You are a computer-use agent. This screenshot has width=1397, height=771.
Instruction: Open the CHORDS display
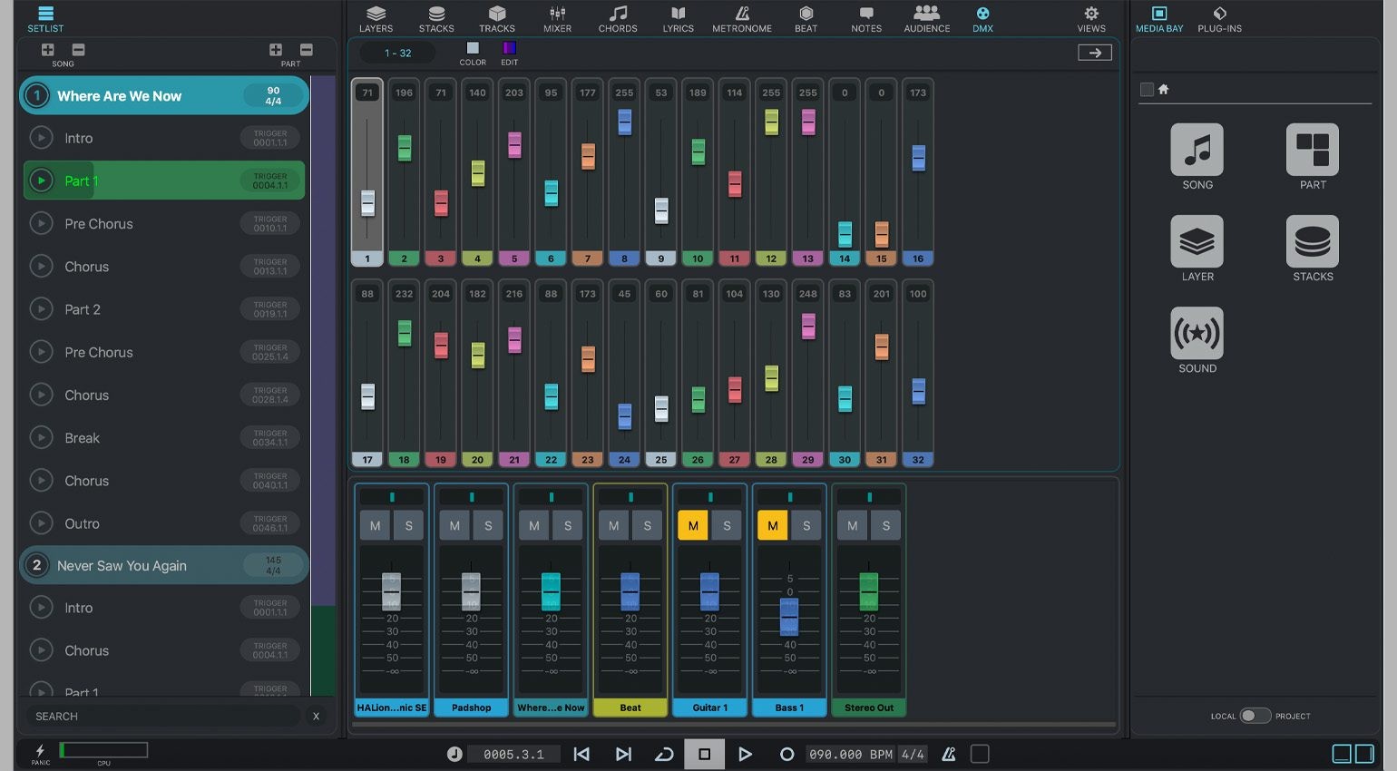[618, 18]
